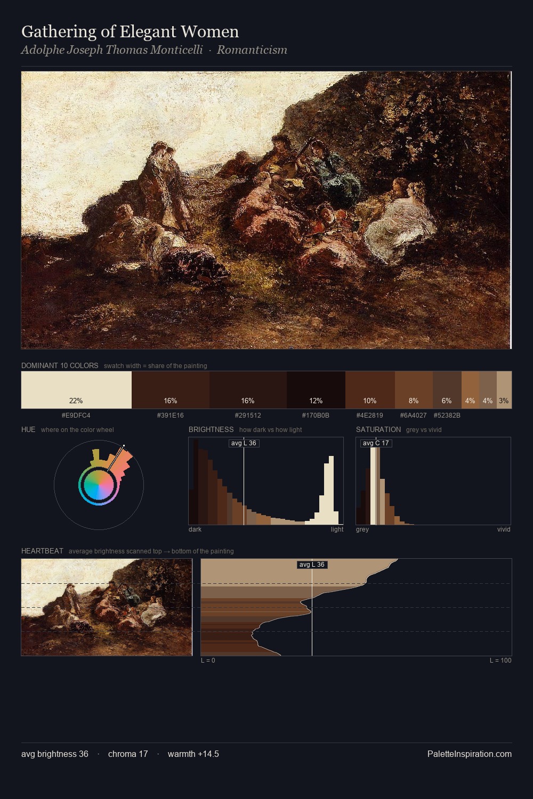The image size is (533, 799).
Task: Click the hex code #52382B
Action: [x=447, y=415]
